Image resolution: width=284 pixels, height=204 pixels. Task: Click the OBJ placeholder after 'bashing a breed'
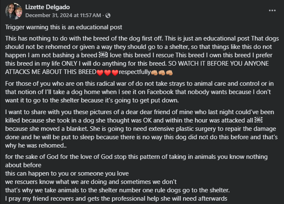click(103, 55)
